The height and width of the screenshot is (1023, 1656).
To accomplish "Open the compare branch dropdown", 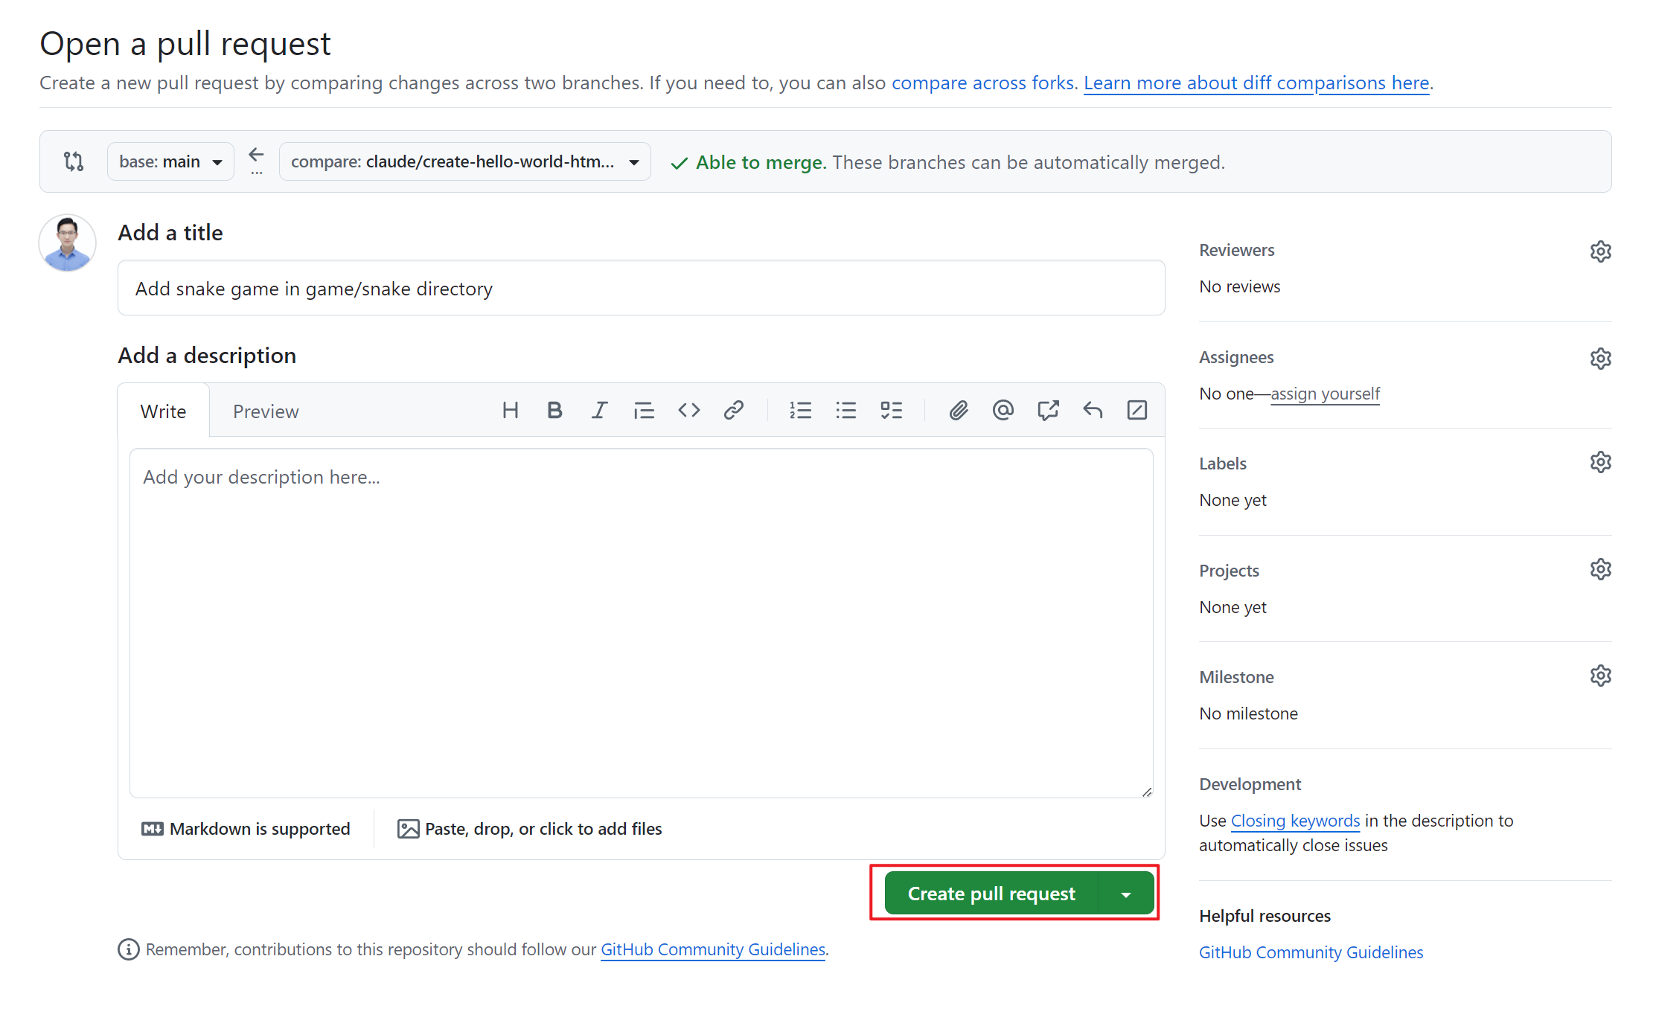I will [464, 161].
